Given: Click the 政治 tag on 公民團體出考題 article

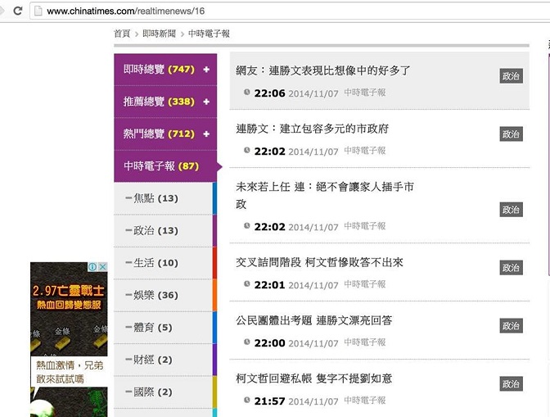Looking at the screenshot, I should [511, 326].
